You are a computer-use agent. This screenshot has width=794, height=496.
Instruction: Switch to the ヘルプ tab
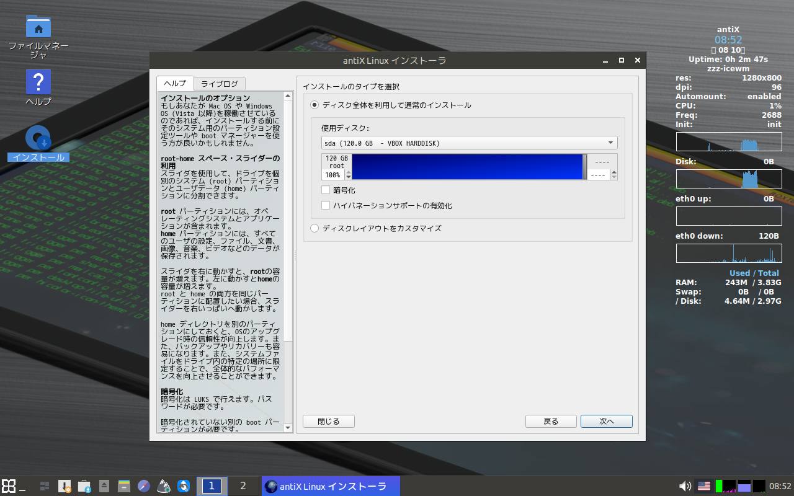pos(175,84)
